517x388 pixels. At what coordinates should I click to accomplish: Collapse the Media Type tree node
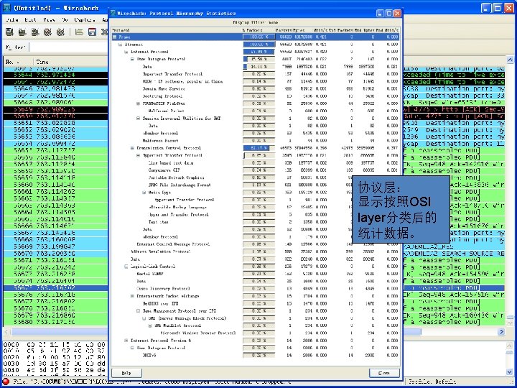coord(144,193)
